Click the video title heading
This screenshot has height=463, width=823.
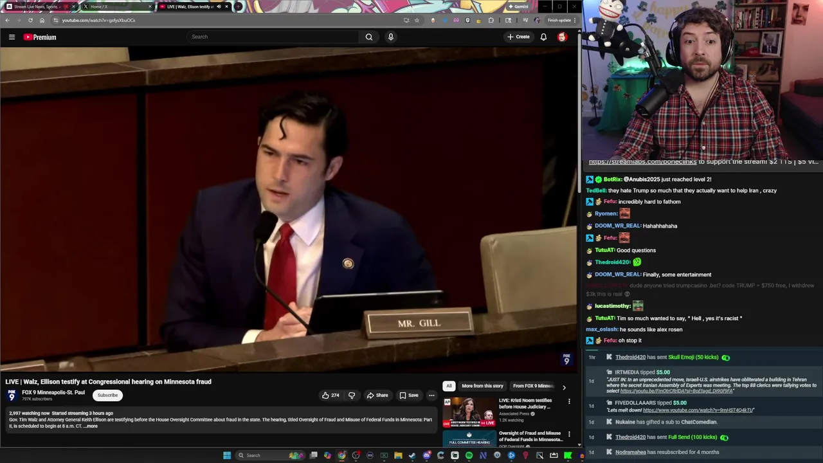[x=109, y=382]
